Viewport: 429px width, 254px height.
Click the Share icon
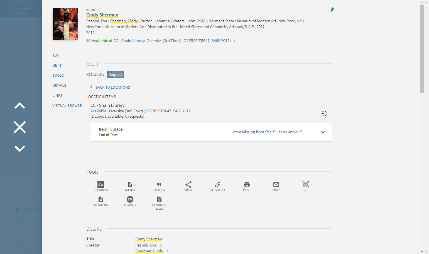coord(188,186)
